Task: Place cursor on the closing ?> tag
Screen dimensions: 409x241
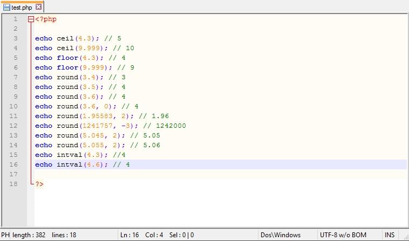Action: (39, 184)
